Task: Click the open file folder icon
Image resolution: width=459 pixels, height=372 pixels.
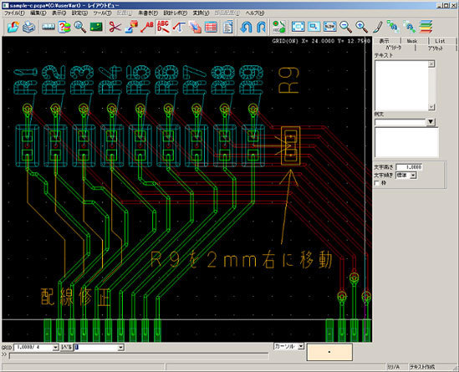Action: (13, 27)
